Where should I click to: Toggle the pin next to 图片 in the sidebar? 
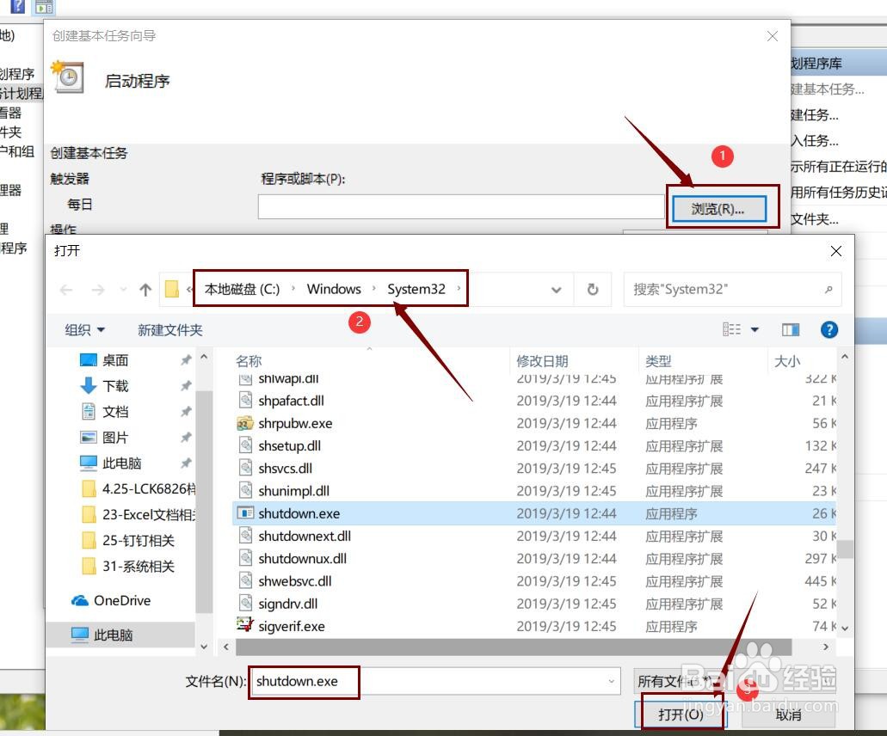tap(185, 437)
